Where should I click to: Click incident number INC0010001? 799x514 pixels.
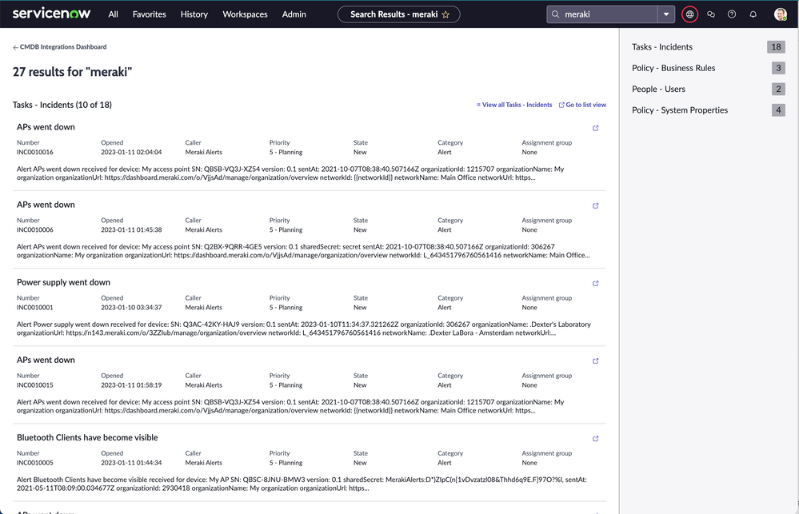coord(34,308)
